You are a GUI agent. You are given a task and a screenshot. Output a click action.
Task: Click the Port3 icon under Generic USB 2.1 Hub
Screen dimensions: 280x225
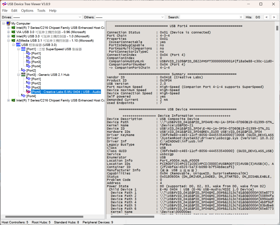click(x=28, y=87)
